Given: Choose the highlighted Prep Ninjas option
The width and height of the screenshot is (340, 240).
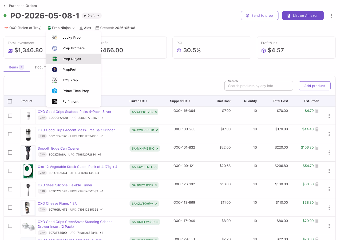Looking at the screenshot, I should (73, 59).
